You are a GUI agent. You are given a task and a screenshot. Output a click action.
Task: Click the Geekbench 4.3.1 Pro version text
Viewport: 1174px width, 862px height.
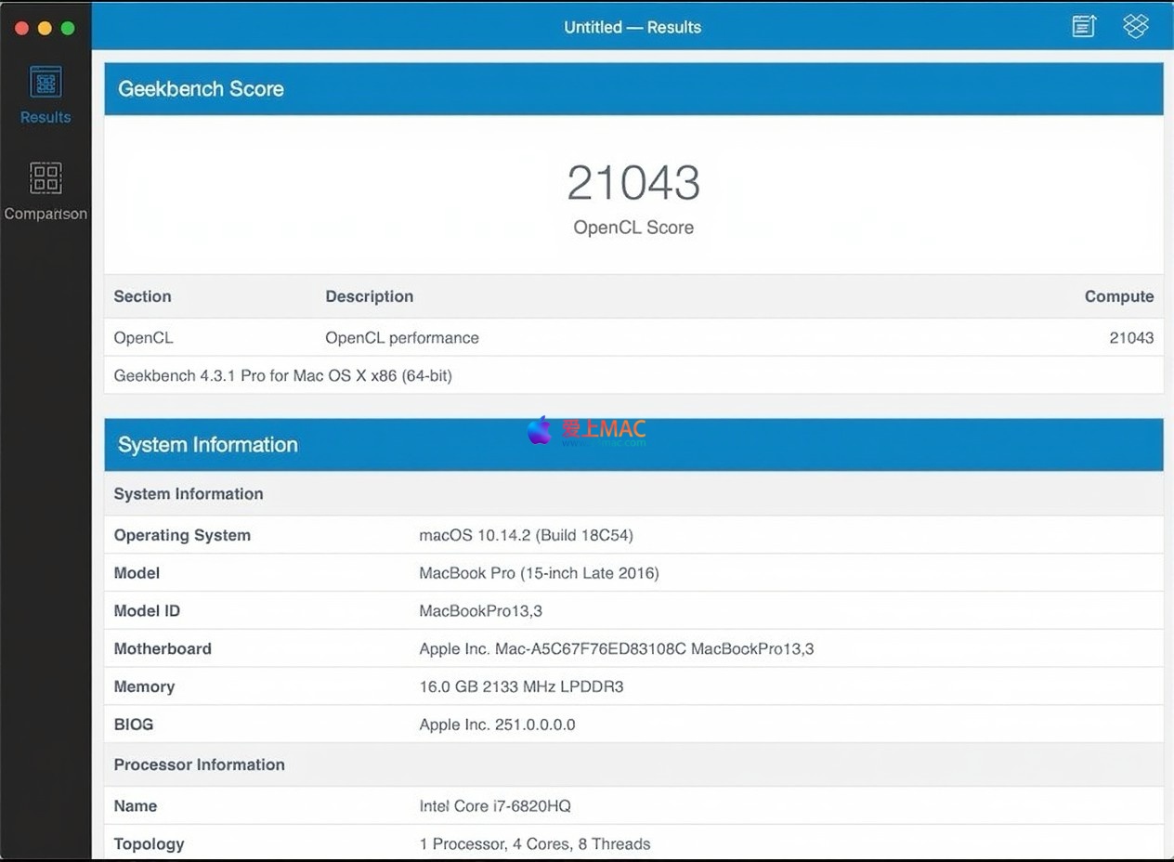282,376
